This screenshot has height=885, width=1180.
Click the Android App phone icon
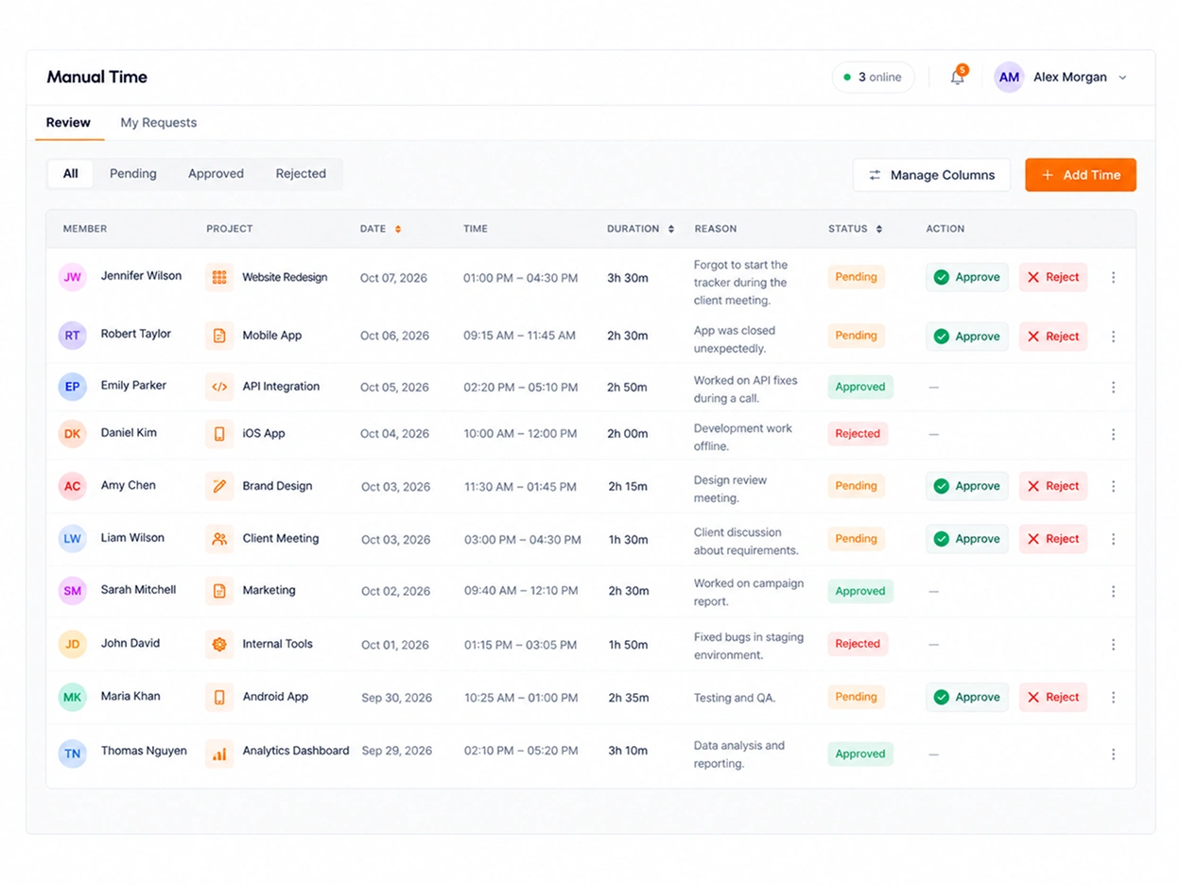click(x=219, y=697)
